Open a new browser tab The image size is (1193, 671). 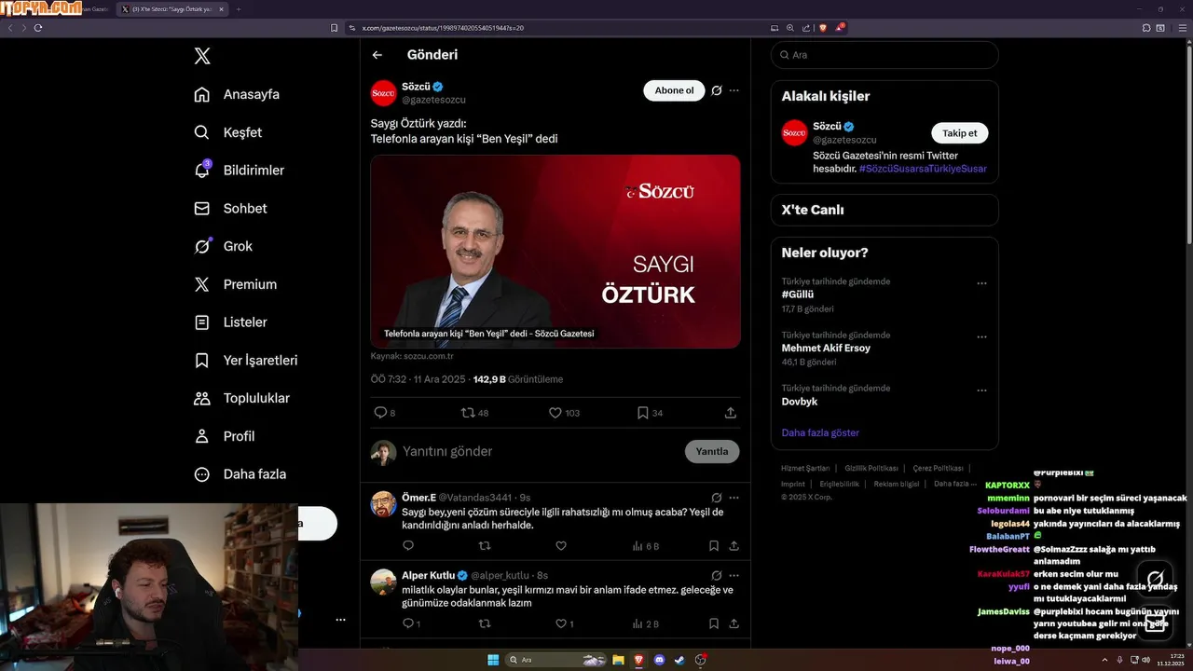click(x=239, y=9)
